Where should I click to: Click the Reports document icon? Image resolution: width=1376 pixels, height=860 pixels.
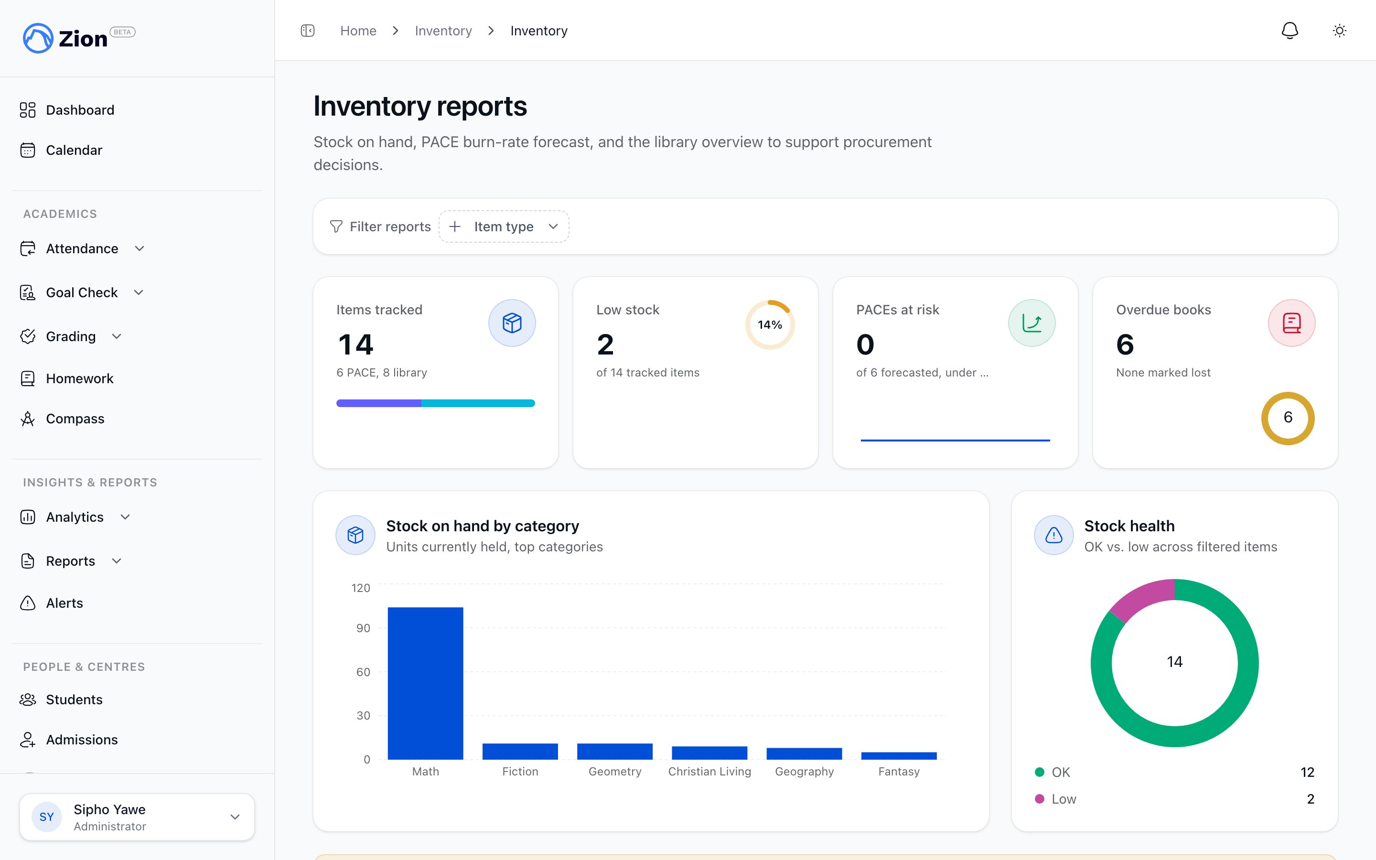pyautogui.click(x=28, y=561)
